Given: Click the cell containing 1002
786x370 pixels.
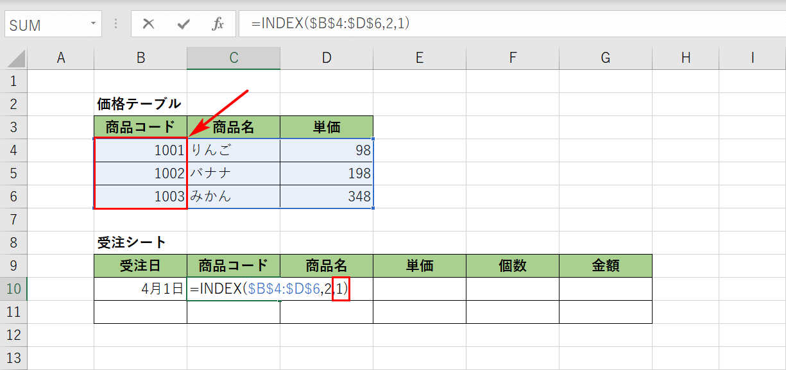Looking at the screenshot, I should click(x=140, y=173).
